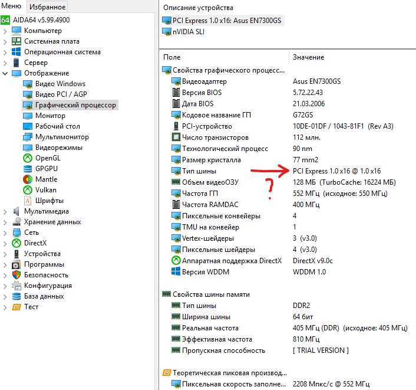Viewport: 416px width, 390px height.
Task: Select device PCI Express 1.0 x16: Asus EN7300GS
Action: pos(223,21)
